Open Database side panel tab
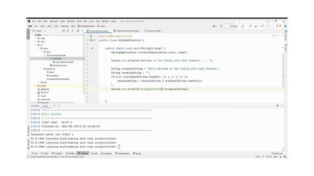Image resolution: width=314 pixels, height=176 pixels. 286,36
